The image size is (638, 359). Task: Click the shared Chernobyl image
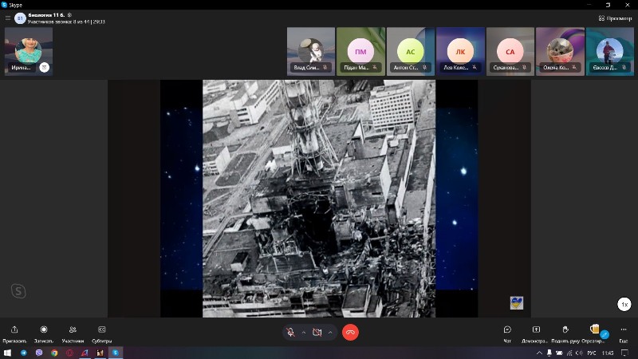[x=319, y=198]
